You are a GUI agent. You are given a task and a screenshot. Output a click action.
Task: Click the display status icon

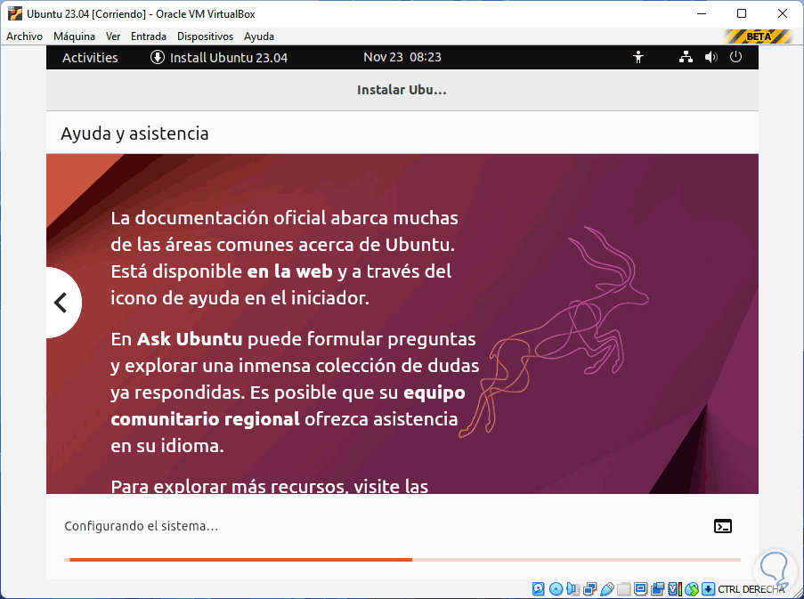(x=640, y=588)
